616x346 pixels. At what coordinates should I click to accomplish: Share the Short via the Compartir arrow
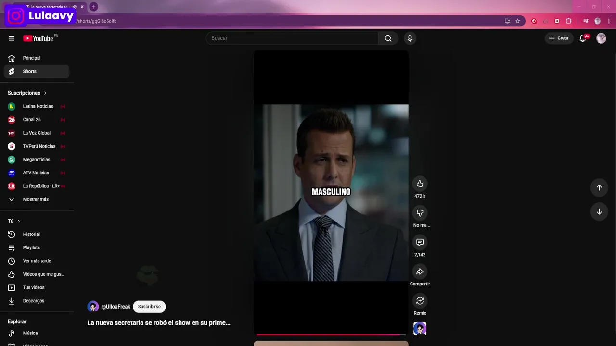420,272
